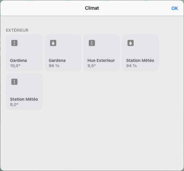The height and width of the screenshot is (171, 184).
Task: Select the Station Météo name on the humidity tile
Action: [140, 60]
